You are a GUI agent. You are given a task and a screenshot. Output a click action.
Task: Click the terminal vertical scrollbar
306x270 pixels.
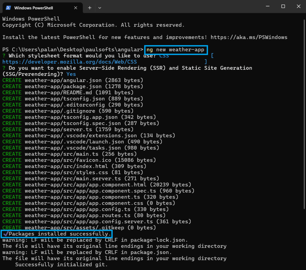(x=304, y=114)
